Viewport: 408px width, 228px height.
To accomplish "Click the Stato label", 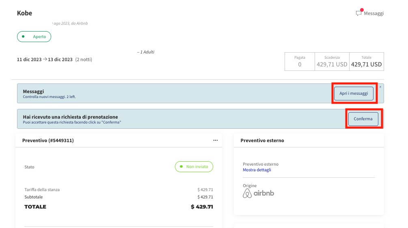I will click(x=29, y=167).
